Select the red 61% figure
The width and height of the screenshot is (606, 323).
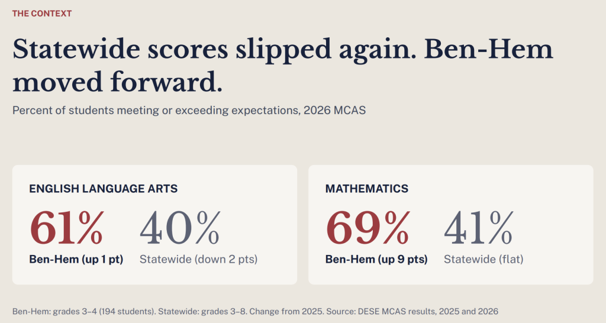point(67,228)
